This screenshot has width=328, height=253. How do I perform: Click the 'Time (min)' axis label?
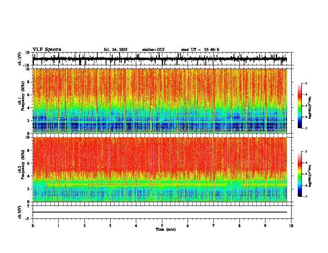pos(166,229)
